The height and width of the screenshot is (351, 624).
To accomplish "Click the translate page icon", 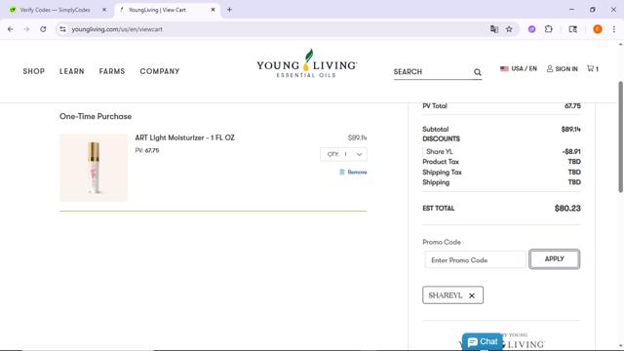I will coord(494,29).
